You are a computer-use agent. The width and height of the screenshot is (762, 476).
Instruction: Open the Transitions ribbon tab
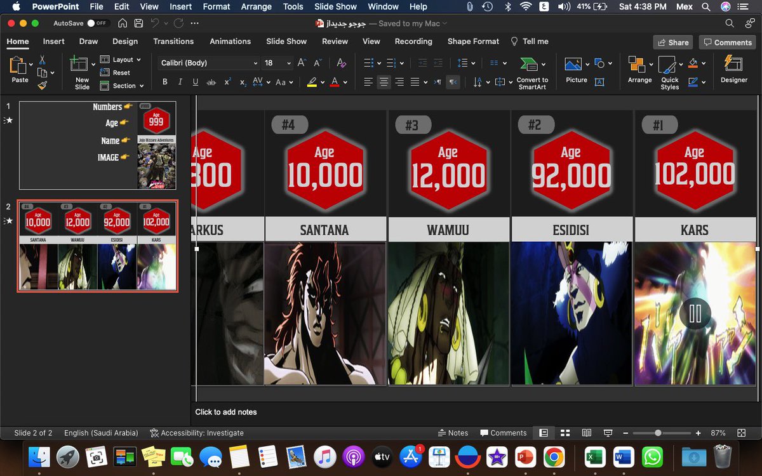(x=173, y=41)
